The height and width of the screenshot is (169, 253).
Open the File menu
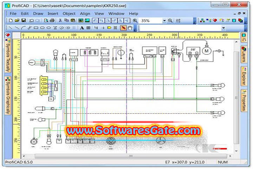coord(13,14)
